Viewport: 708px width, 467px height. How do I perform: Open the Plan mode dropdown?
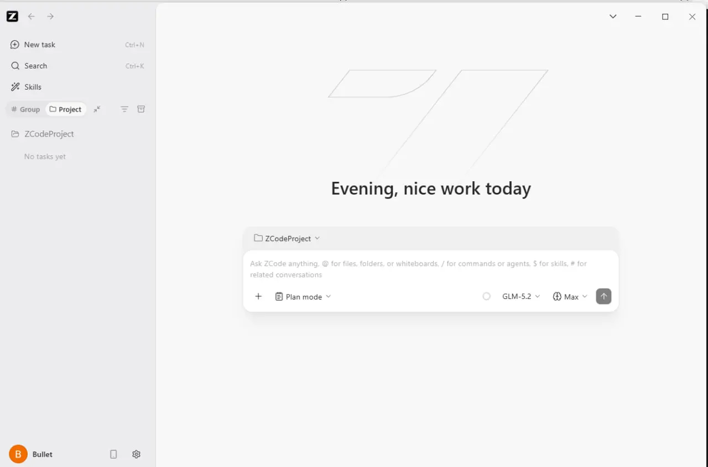pos(303,297)
